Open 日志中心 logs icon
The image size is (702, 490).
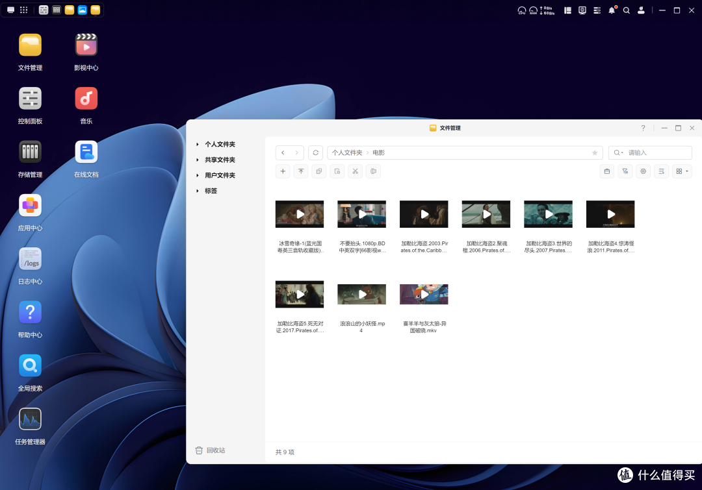click(30, 259)
